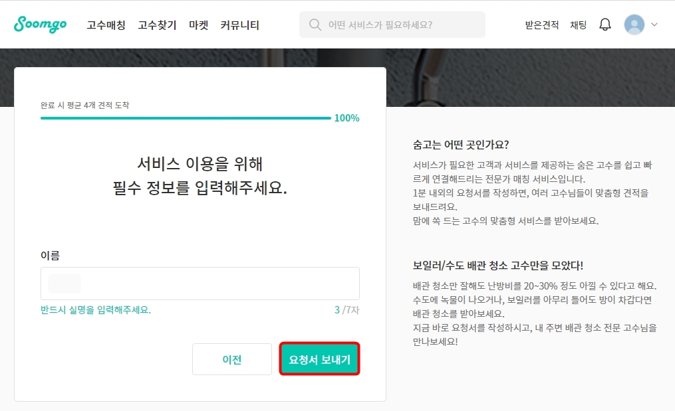The image size is (675, 411).
Task: Click the user profile avatar
Action: click(634, 25)
